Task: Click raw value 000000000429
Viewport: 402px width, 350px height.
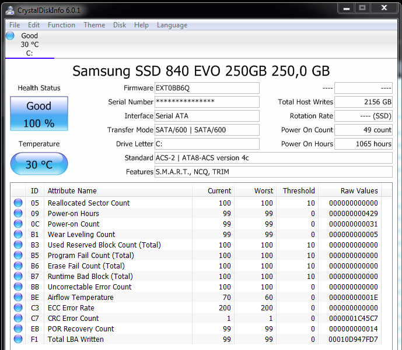Action: [x=354, y=213]
